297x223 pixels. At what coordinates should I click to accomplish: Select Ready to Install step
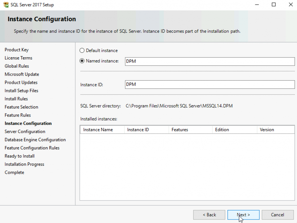click(x=19, y=156)
